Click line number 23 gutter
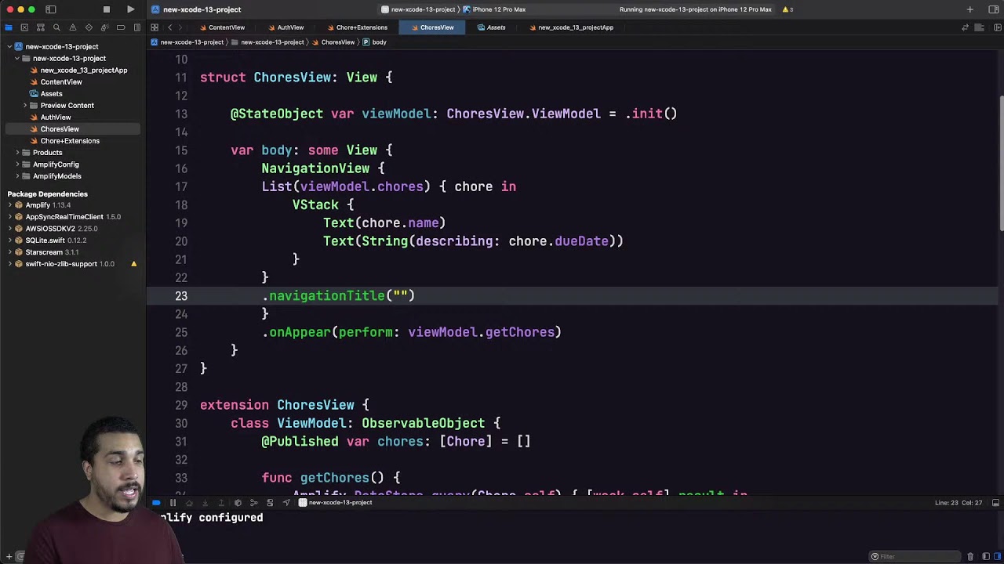 click(x=181, y=296)
